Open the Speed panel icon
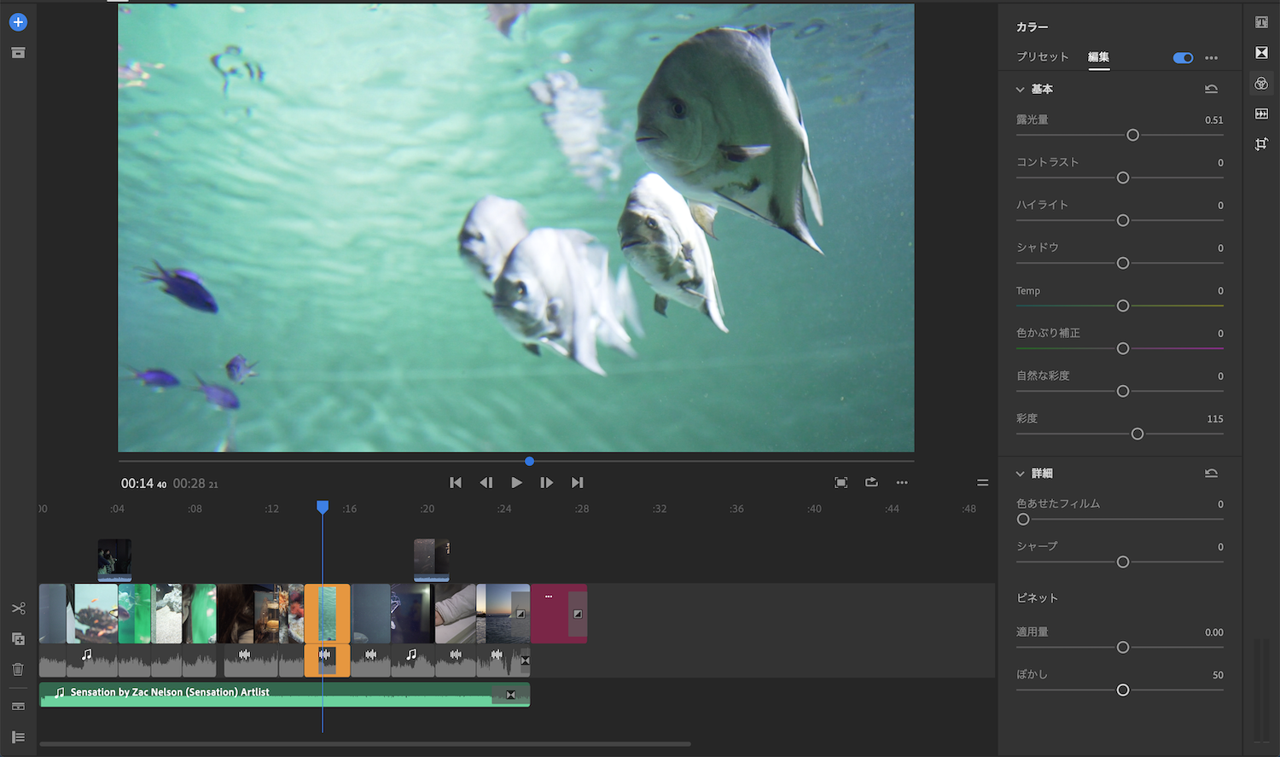 pos(1261,114)
